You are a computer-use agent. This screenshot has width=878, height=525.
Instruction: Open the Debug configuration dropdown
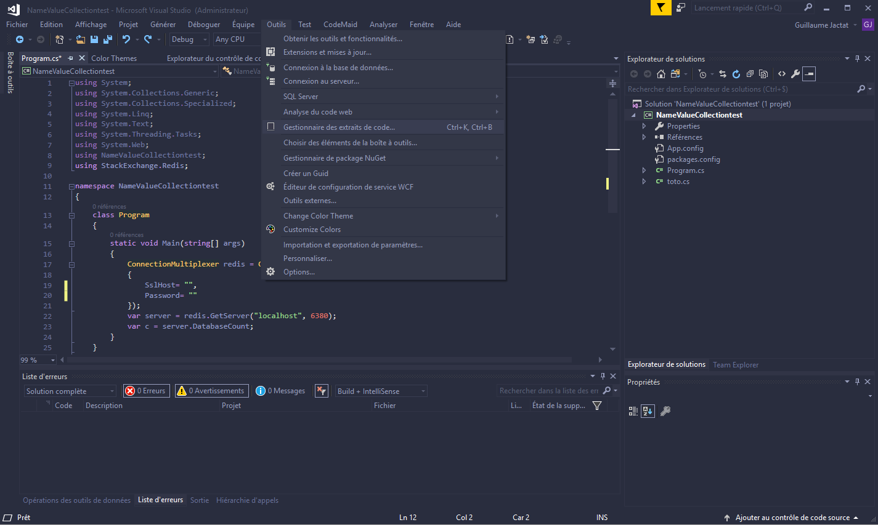pos(189,39)
